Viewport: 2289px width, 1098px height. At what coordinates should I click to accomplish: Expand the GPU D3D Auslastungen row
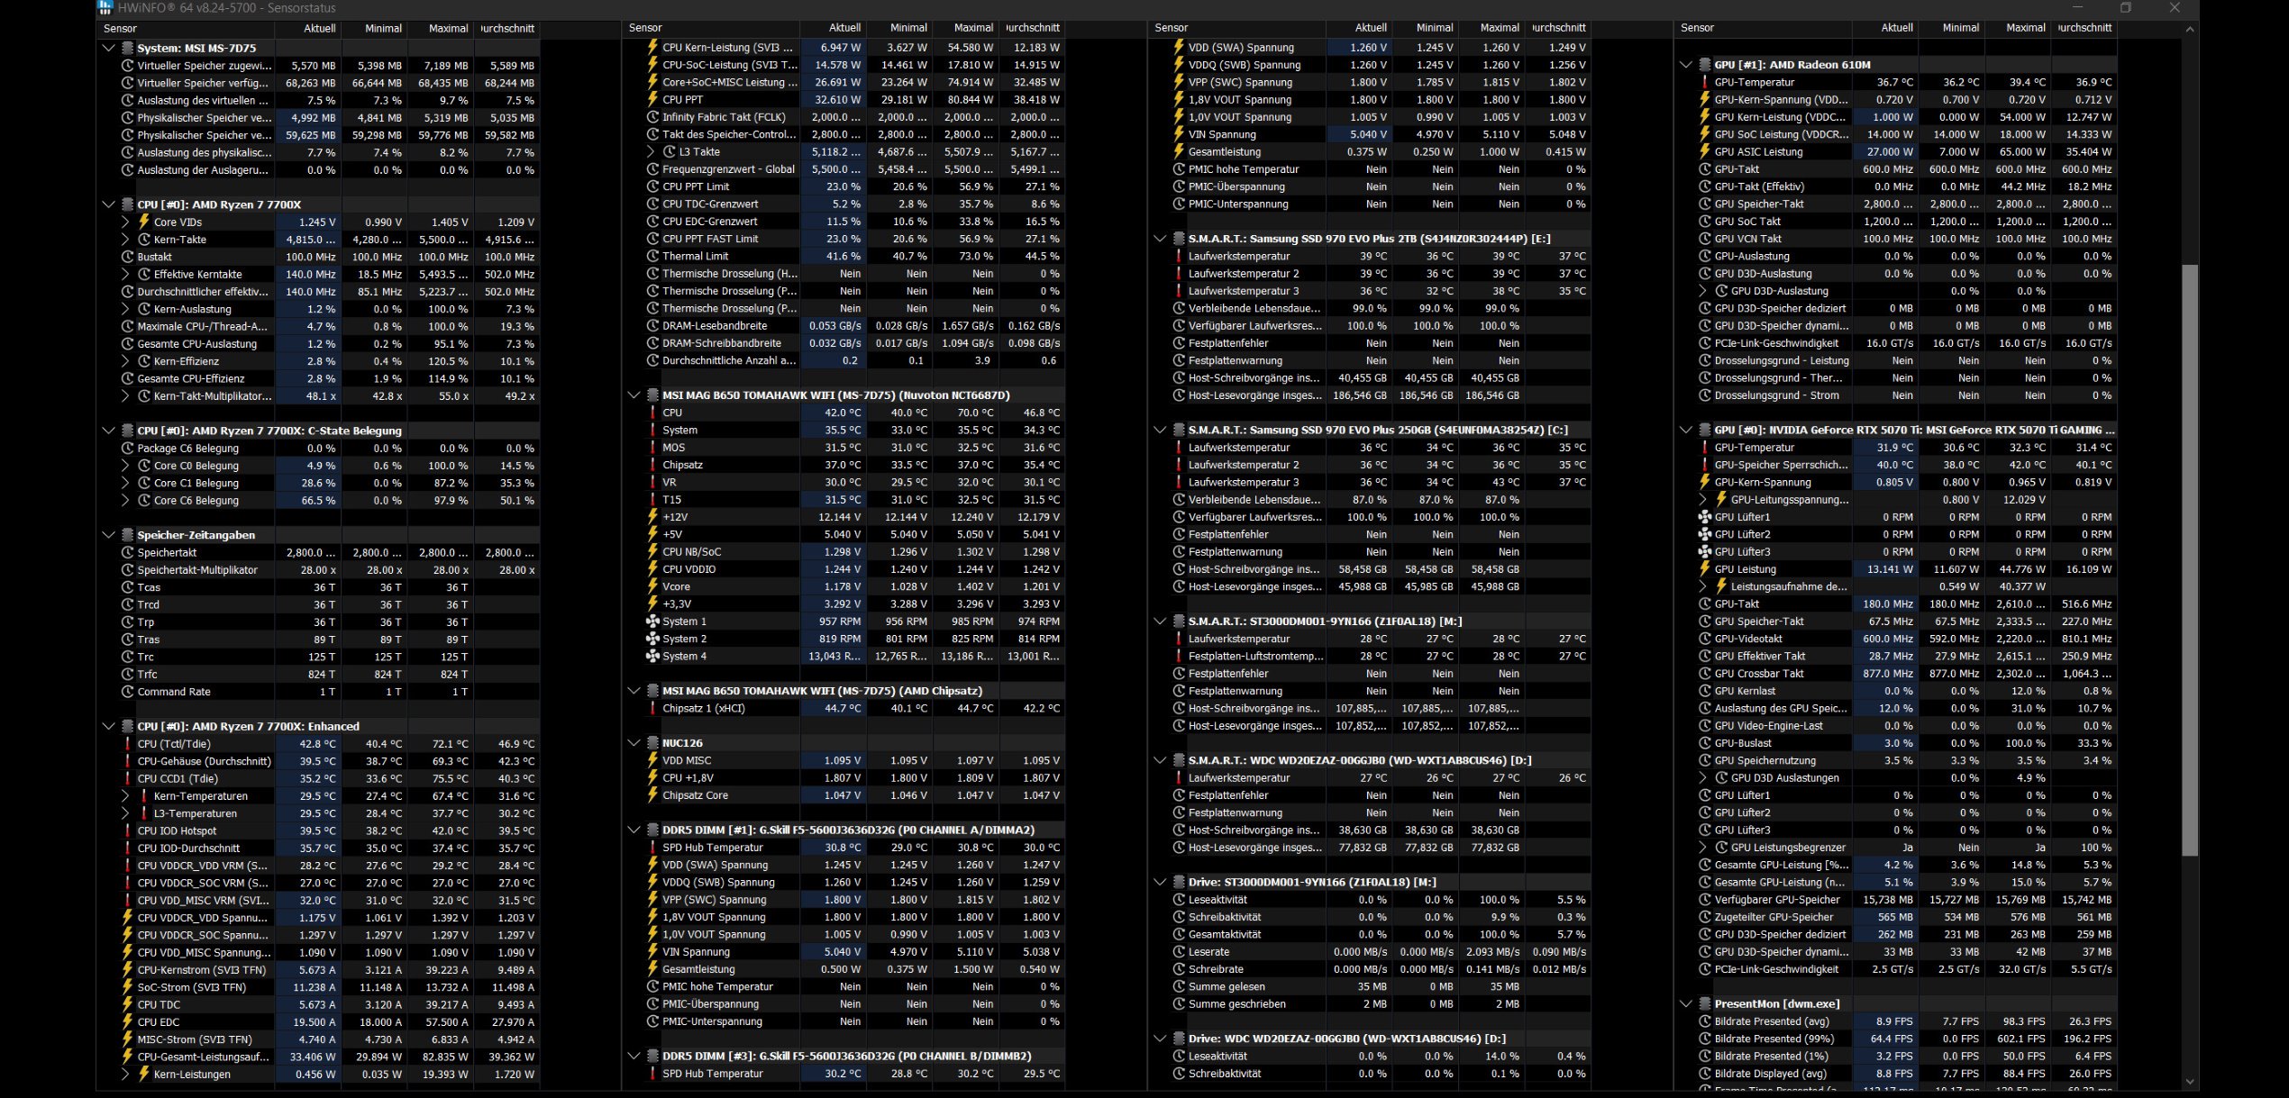point(1703,778)
